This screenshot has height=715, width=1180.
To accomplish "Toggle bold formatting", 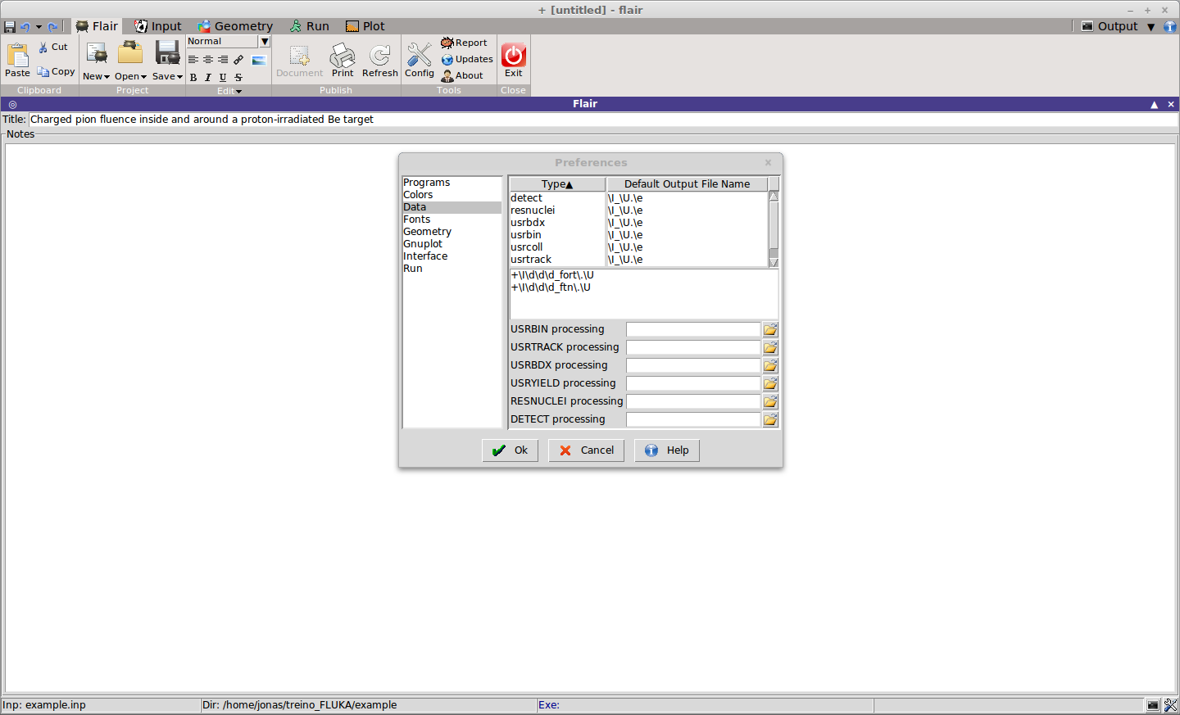I will click(x=193, y=78).
